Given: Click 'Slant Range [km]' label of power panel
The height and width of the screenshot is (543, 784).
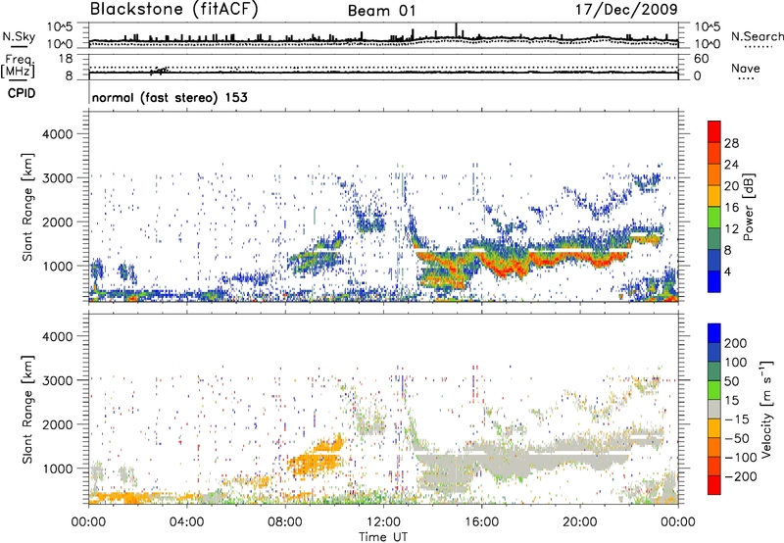Looking at the screenshot, I should tap(27, 207).
